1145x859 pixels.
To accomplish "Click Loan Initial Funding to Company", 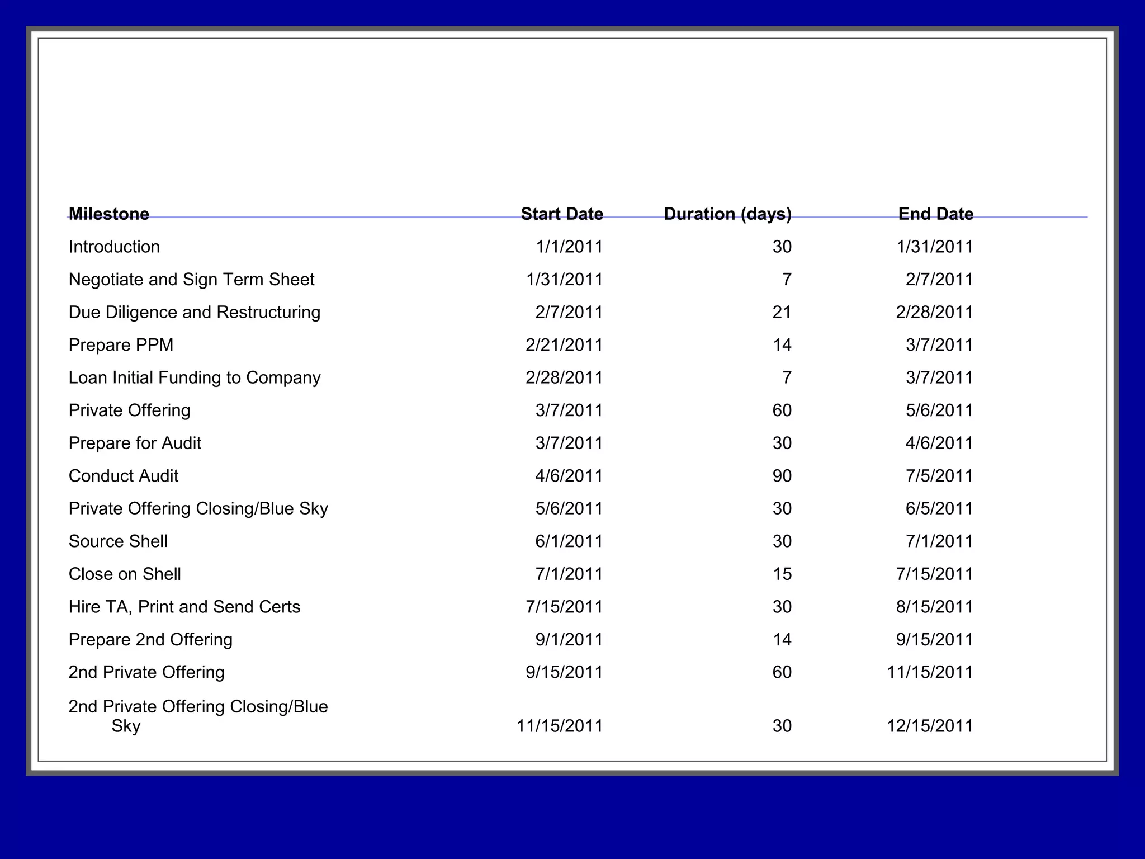I will (x=194, y=377).
